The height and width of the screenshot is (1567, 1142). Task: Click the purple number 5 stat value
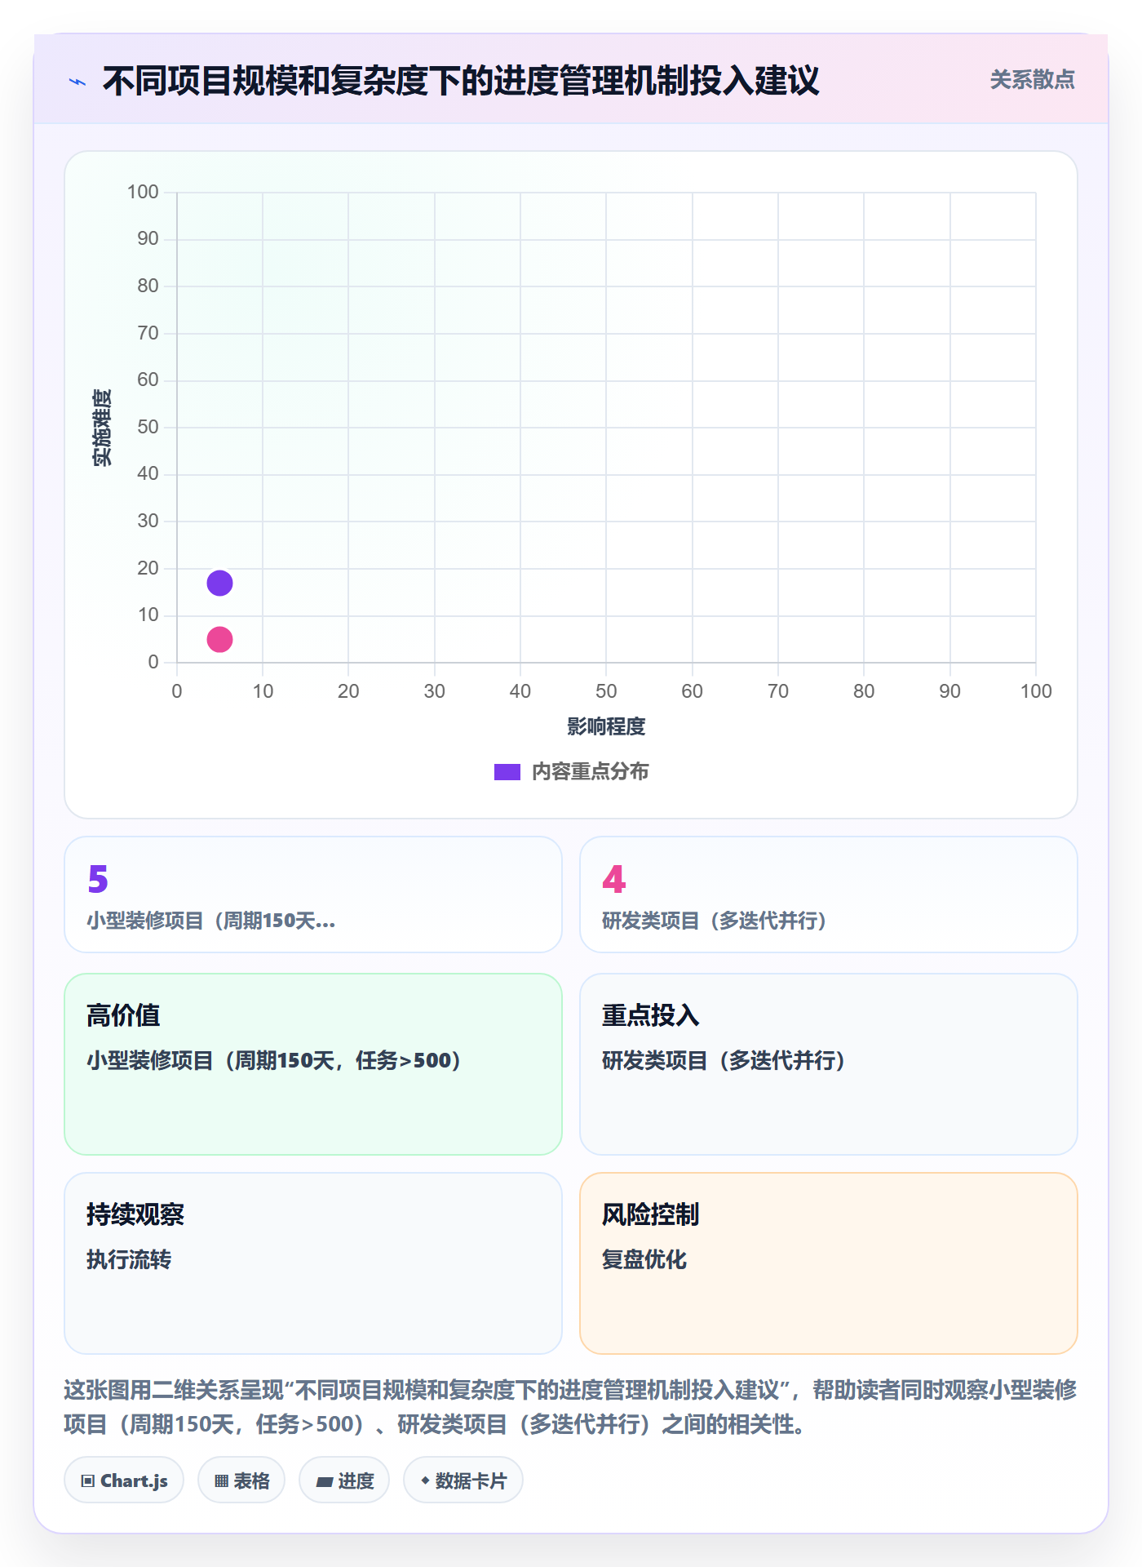pyautogui.click(x=98, y=879)
